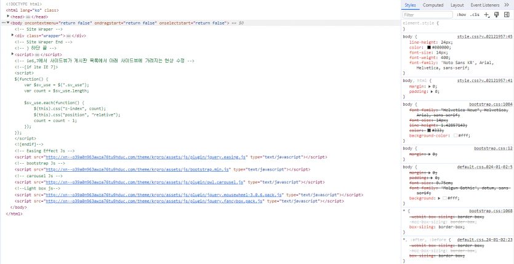
Task: Select the Light box js comment
Action: tap(38, 189)
